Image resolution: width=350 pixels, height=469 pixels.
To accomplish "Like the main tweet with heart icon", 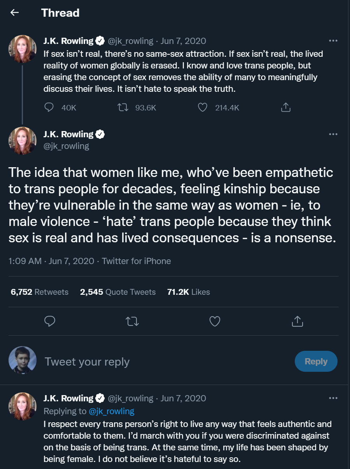I will (215, 321).
